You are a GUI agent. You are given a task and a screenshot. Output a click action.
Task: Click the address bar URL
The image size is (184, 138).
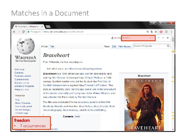point(63,32)
